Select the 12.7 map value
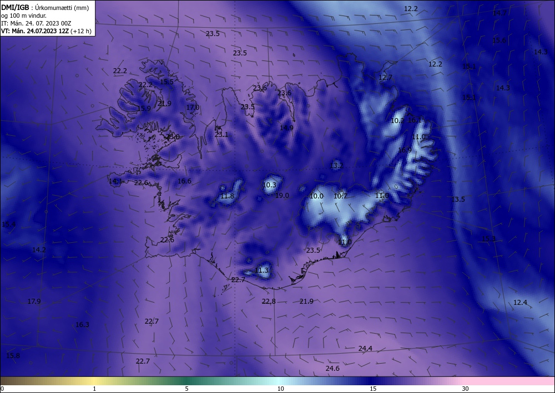Image resolution: width=555 pixels, height=393 pixels. coord(385,78)
